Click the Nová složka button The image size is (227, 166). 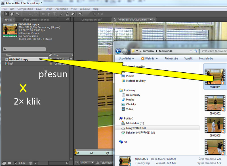[206, 58]
